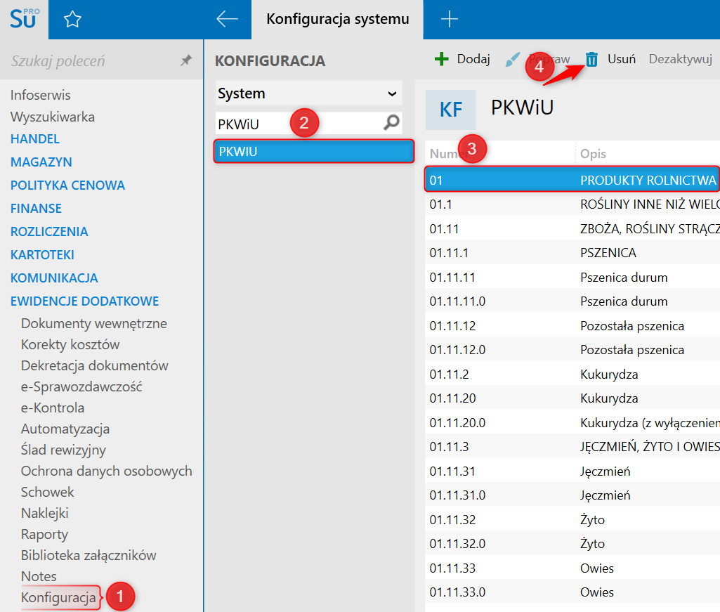This screenshot has width=720, height=612.
Task: Open Schowek
Action: (47, 492)
